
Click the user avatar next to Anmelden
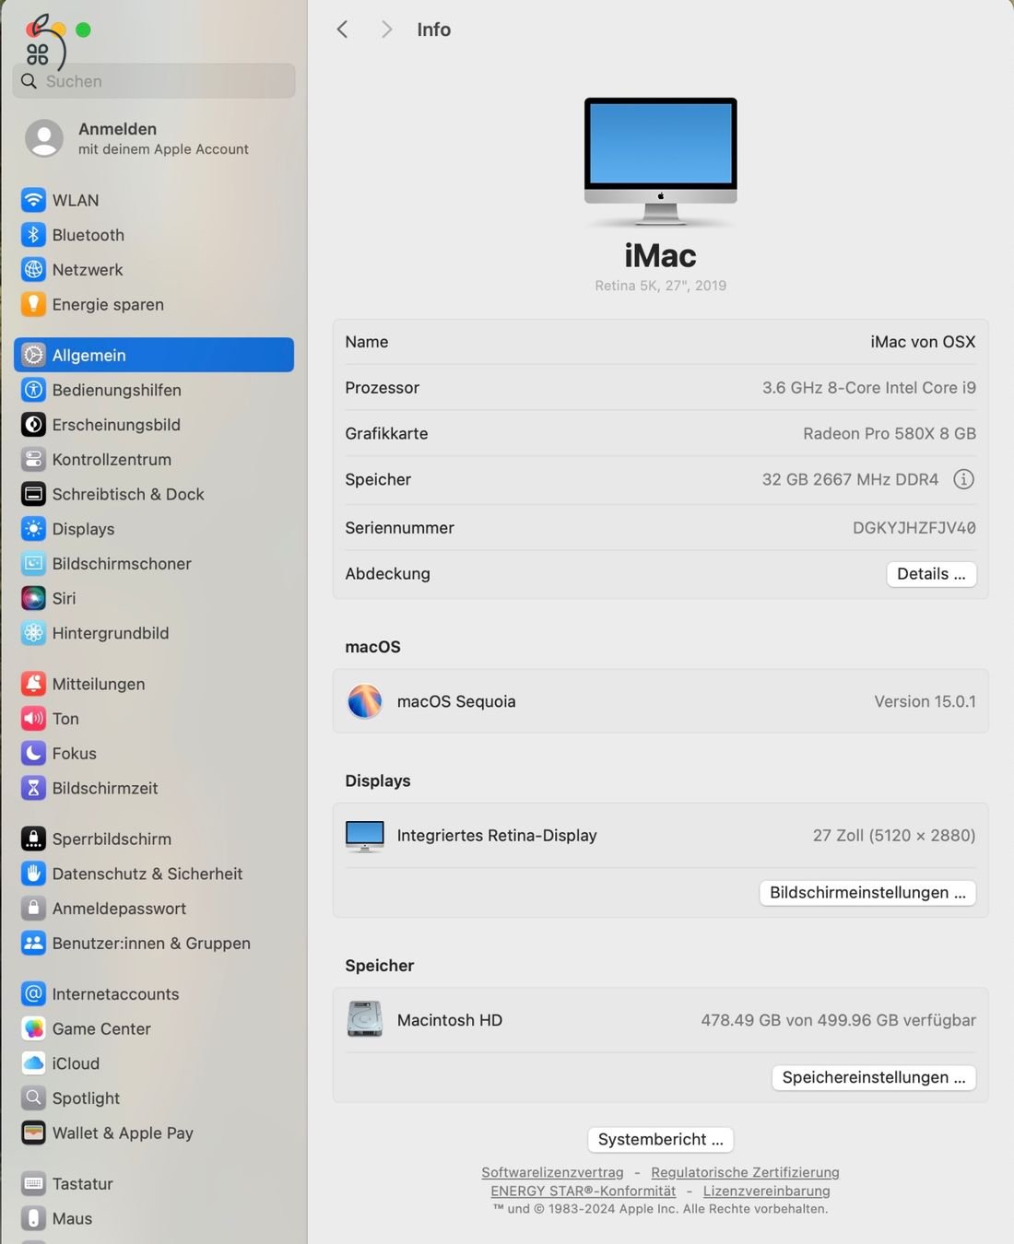[x=44, y=138]
